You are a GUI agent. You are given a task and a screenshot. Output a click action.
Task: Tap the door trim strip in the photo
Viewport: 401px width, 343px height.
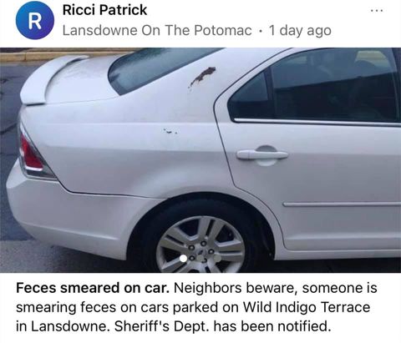(x=342, y=204)
